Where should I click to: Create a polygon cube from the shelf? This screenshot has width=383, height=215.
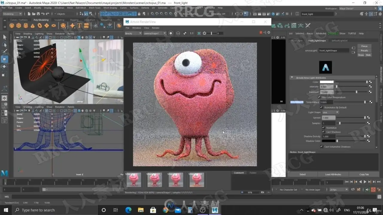point(19,26)
